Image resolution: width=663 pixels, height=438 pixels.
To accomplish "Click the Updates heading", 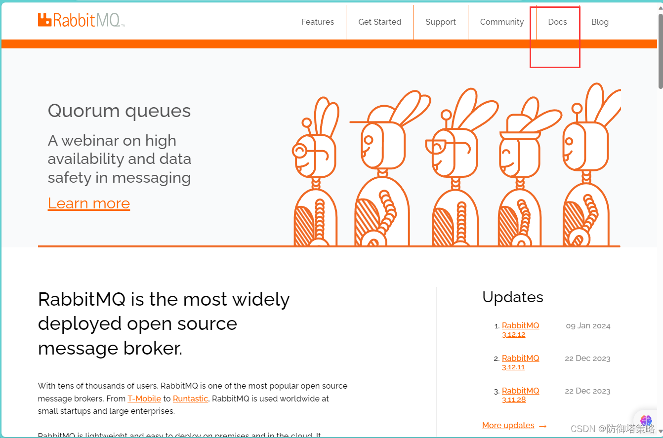I will pos(513,297).
